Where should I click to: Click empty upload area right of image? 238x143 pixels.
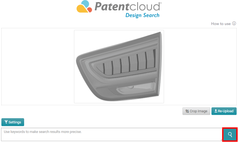[x=200, y=67]
